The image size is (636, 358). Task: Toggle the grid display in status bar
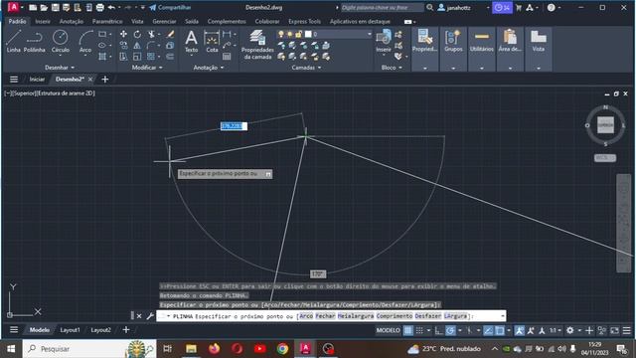(408, 330)
